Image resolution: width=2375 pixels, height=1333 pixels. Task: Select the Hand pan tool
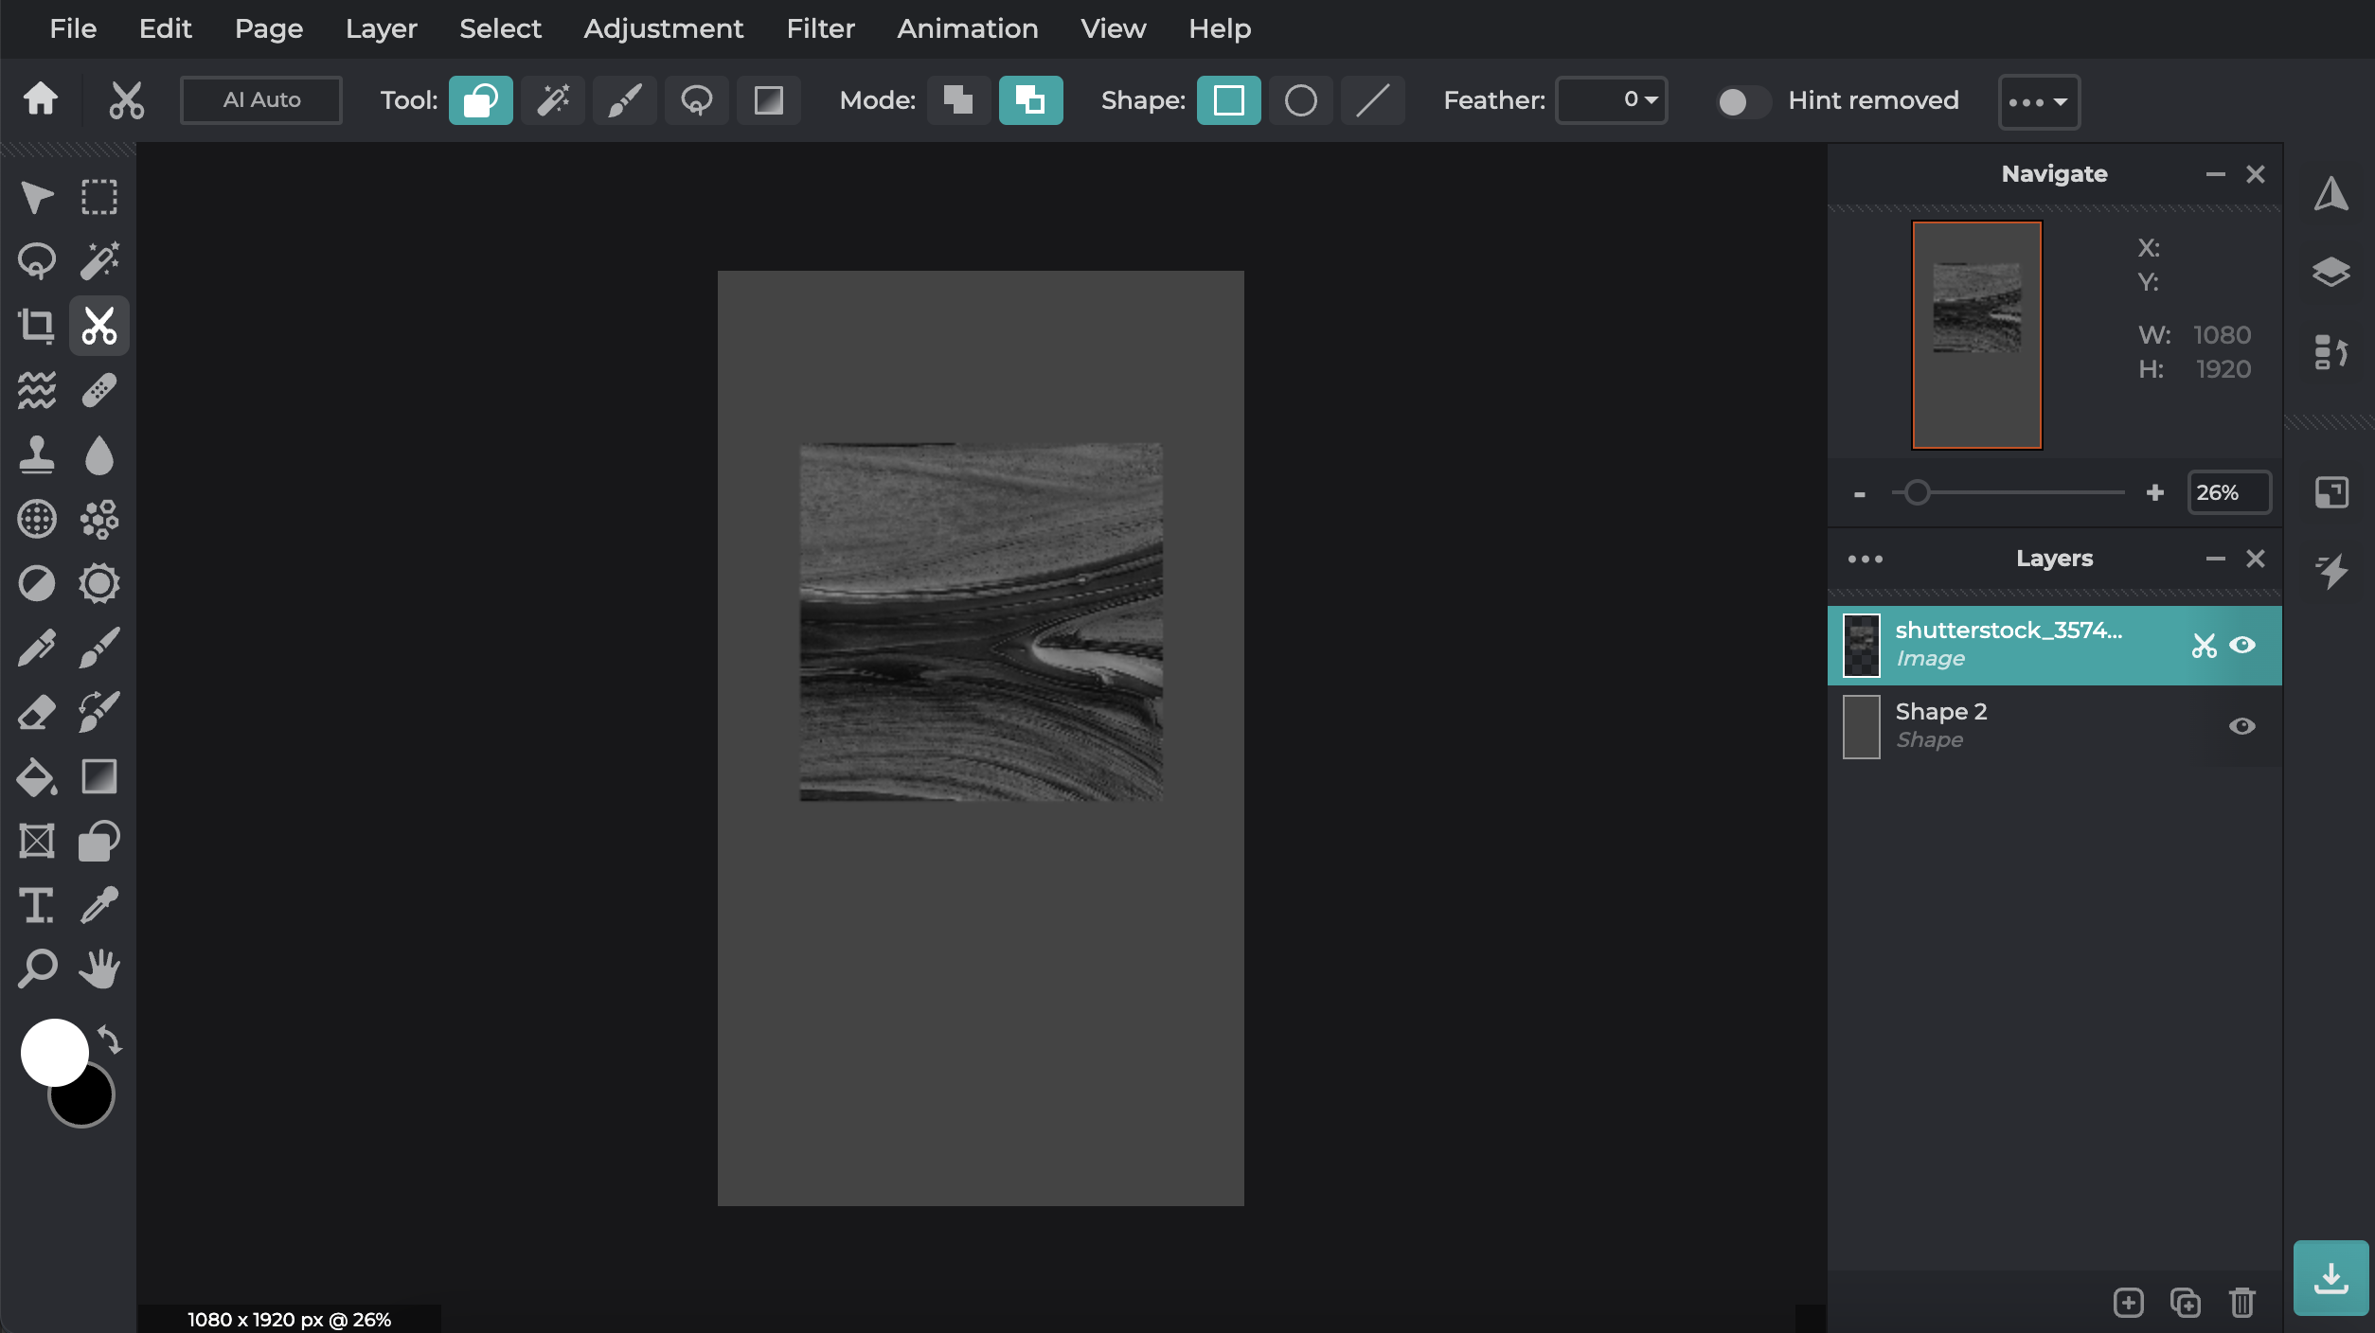click(x=99, y=969)
